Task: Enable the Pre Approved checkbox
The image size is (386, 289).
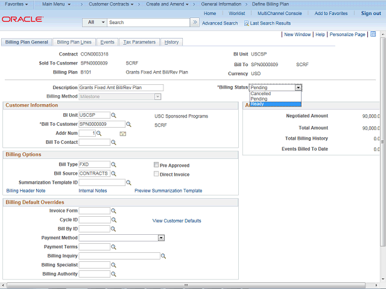Action: (156, 165)
